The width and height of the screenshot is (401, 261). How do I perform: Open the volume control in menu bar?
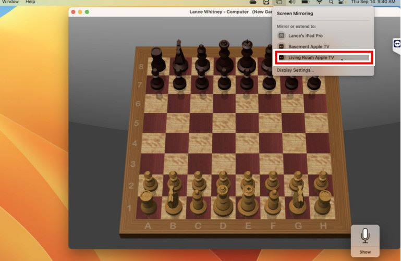click(x=292, y=2)
